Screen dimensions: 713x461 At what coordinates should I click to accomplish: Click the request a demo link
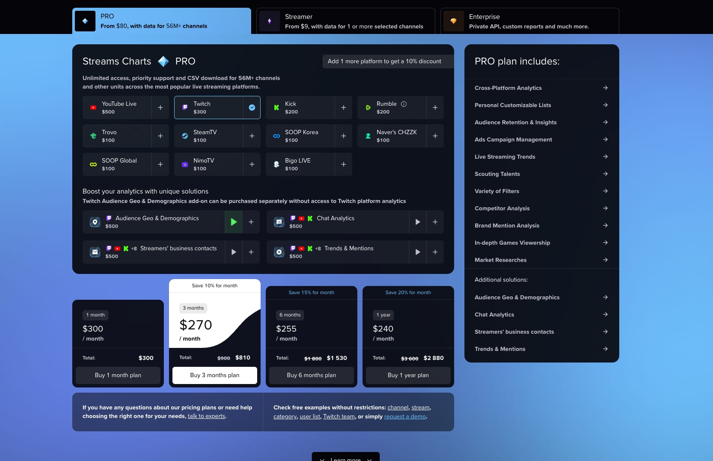pos(405,417)
